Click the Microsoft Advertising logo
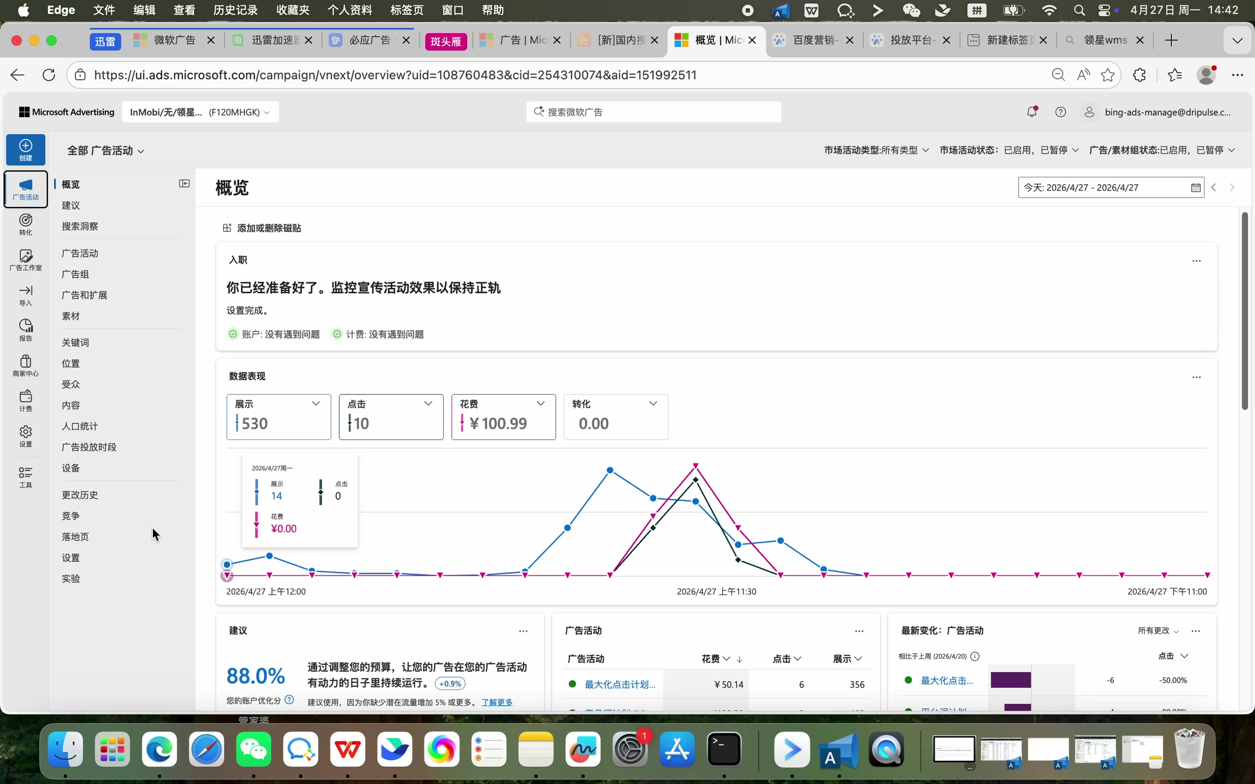1255x784 pixels. pyautogui.click(x=67, y=112)
